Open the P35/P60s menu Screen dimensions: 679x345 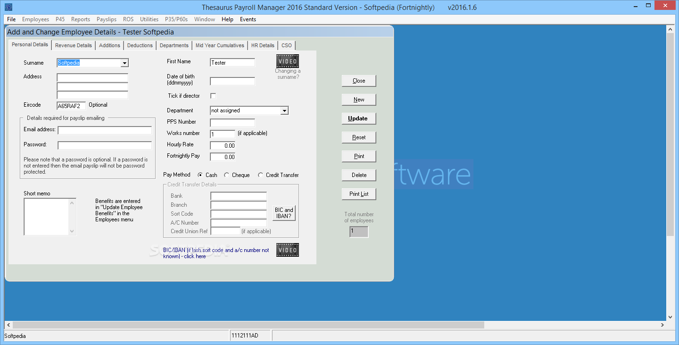[176, 19]
